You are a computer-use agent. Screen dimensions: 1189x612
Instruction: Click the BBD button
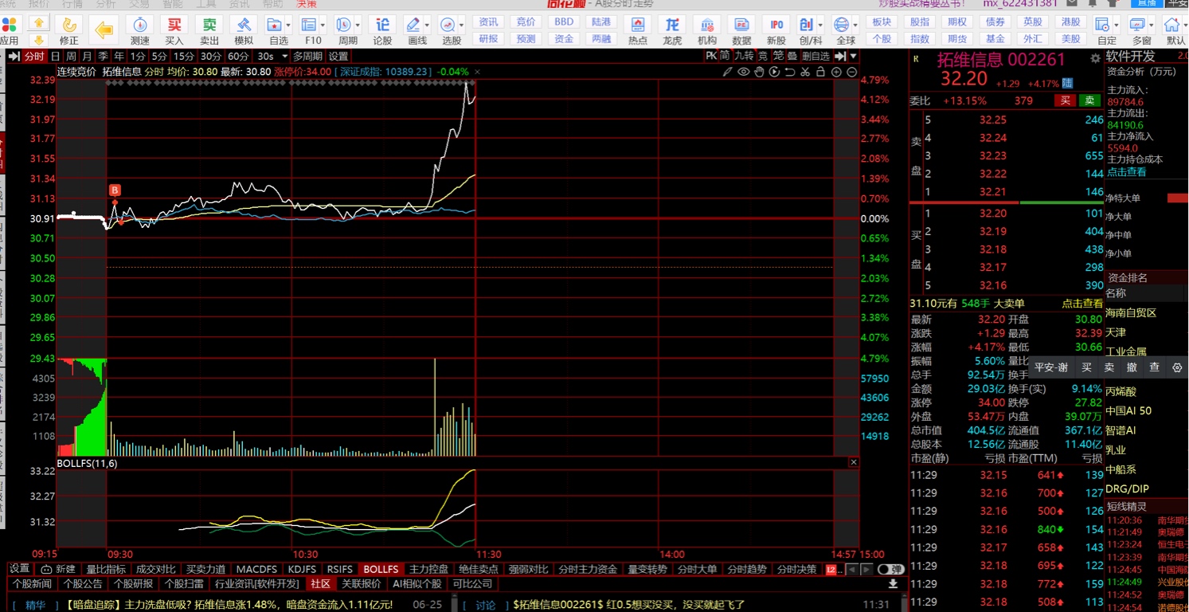564,22
